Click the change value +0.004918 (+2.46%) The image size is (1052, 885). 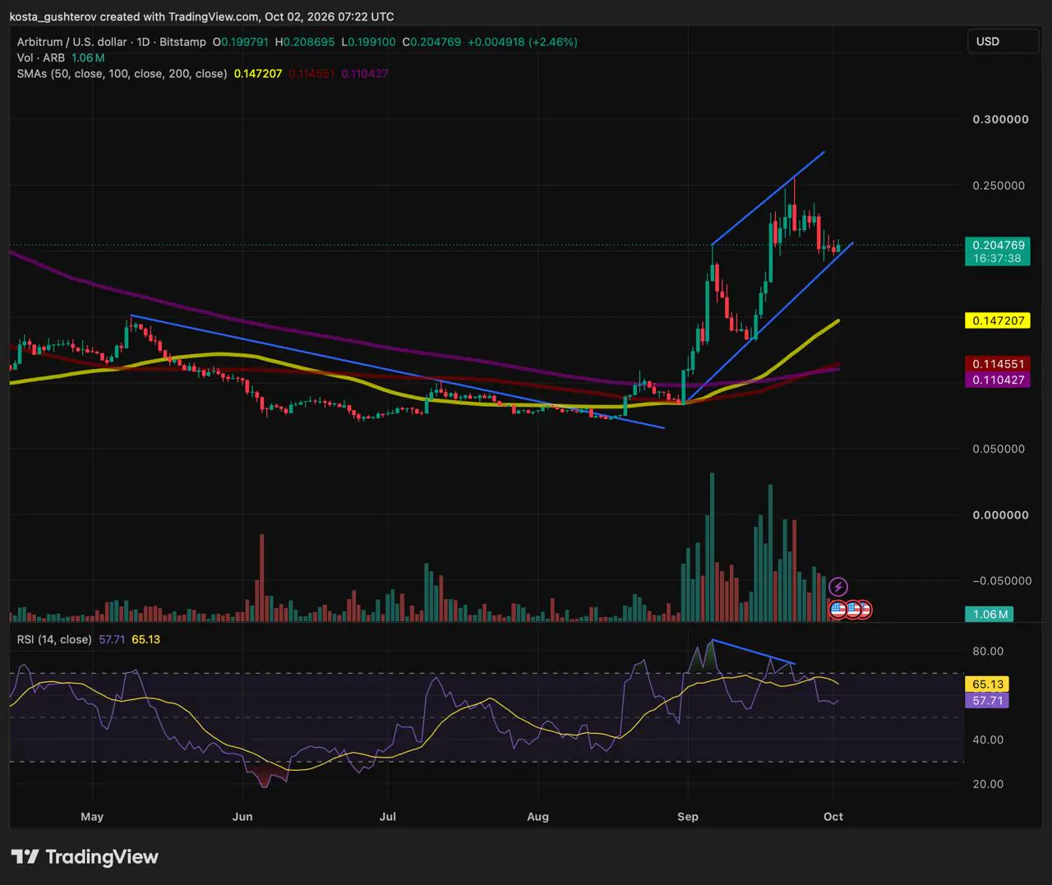(523, 41)
